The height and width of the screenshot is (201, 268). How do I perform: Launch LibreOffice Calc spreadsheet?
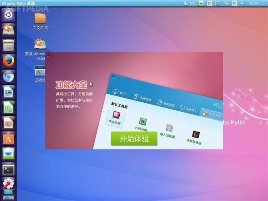(8, 108)
